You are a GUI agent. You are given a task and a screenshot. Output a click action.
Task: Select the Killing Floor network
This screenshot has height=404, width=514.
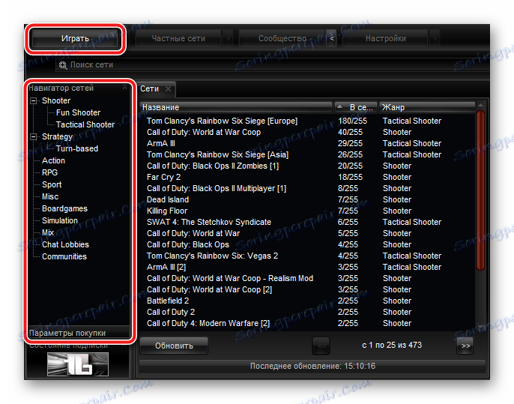coord(307,211)
